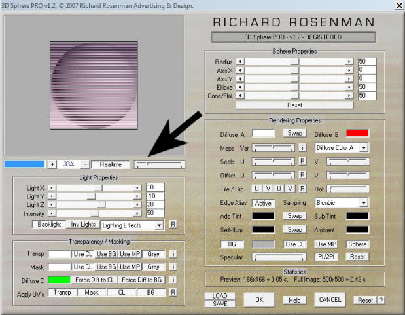Image resolution: width=405 pixels, height=315 pixels.
Task: Toggle the Realtime preview button
Action: click(111, 164)
